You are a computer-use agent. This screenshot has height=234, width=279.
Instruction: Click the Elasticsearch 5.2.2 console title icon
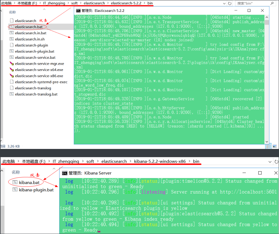click(x=78, y=11)
